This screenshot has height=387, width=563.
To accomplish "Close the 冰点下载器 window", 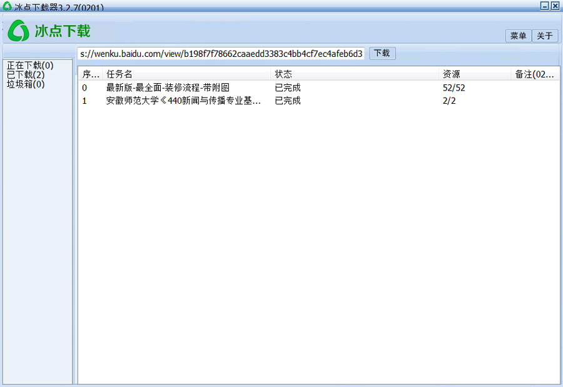I will (555, 6).
